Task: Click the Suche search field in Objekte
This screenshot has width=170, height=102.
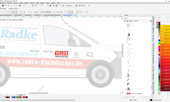Action: (x=138, y=18)
